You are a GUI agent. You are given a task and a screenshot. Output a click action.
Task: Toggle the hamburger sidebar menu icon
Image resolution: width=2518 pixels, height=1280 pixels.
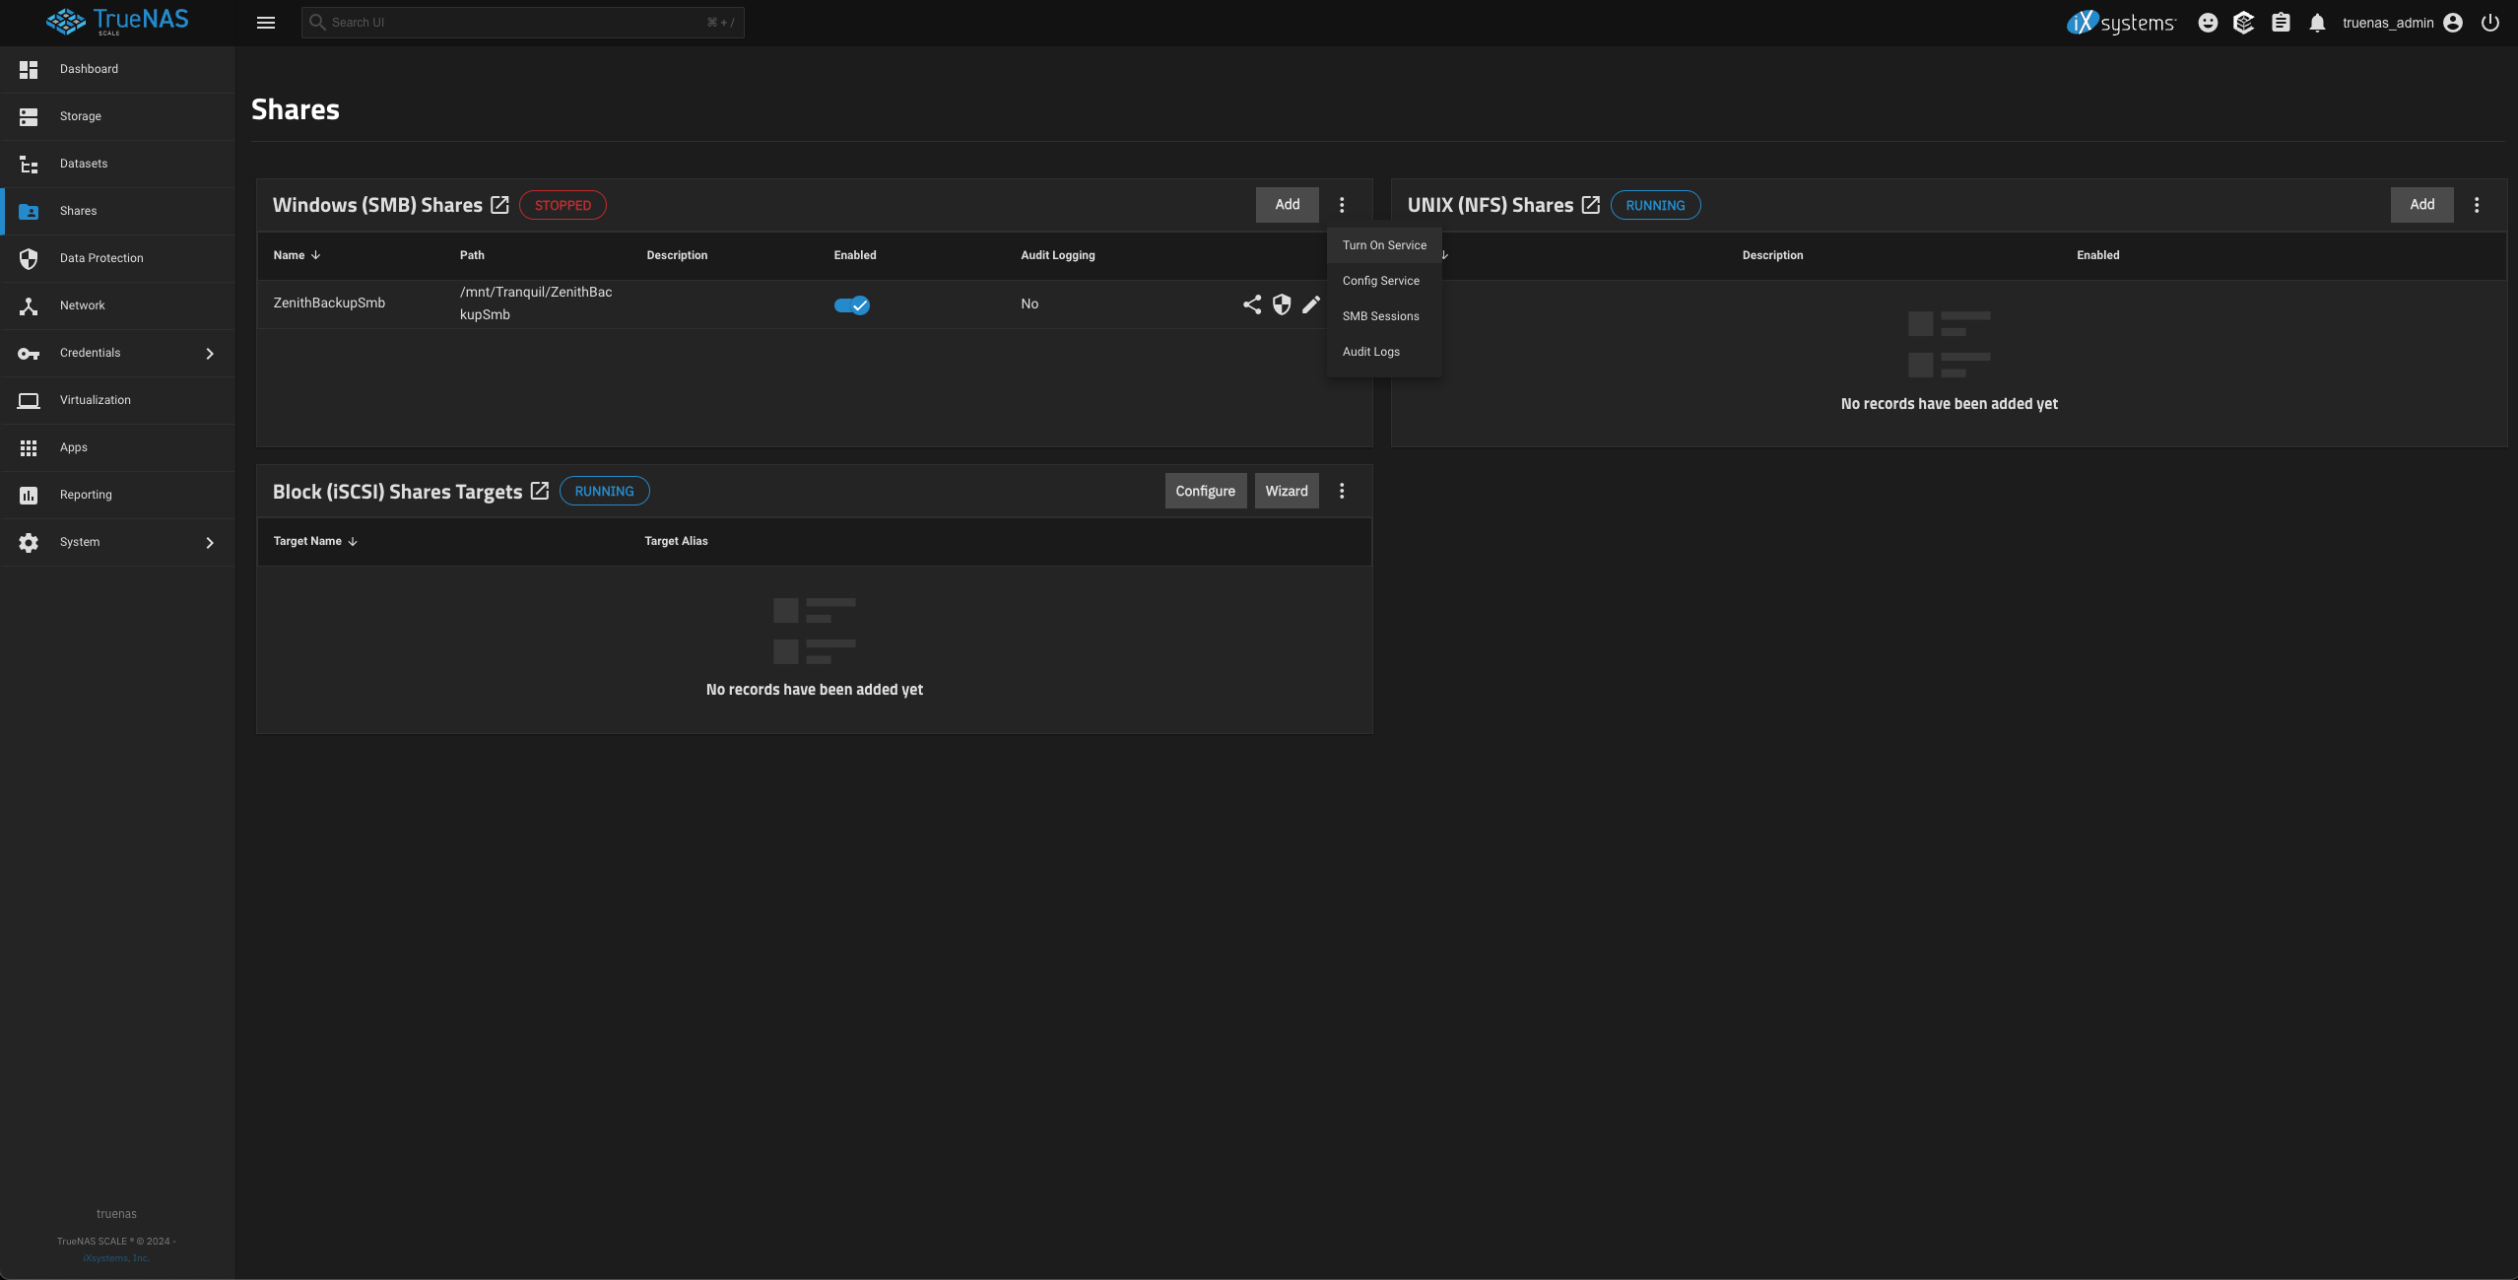(x=266, y=23)
